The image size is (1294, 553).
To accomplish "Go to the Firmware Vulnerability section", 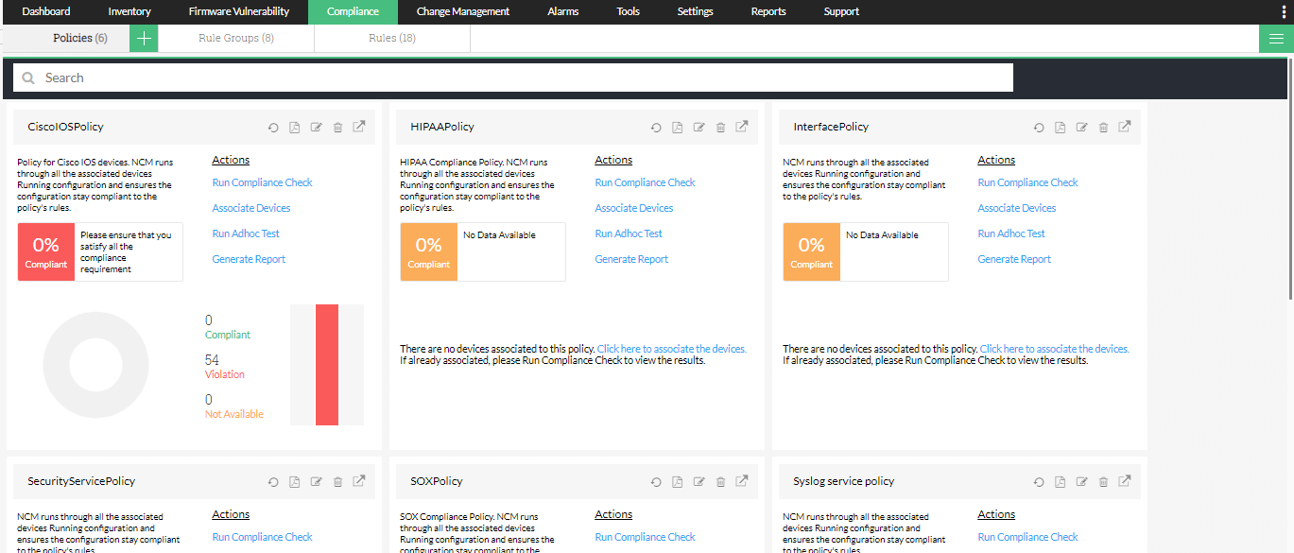I will click(239, 10).
